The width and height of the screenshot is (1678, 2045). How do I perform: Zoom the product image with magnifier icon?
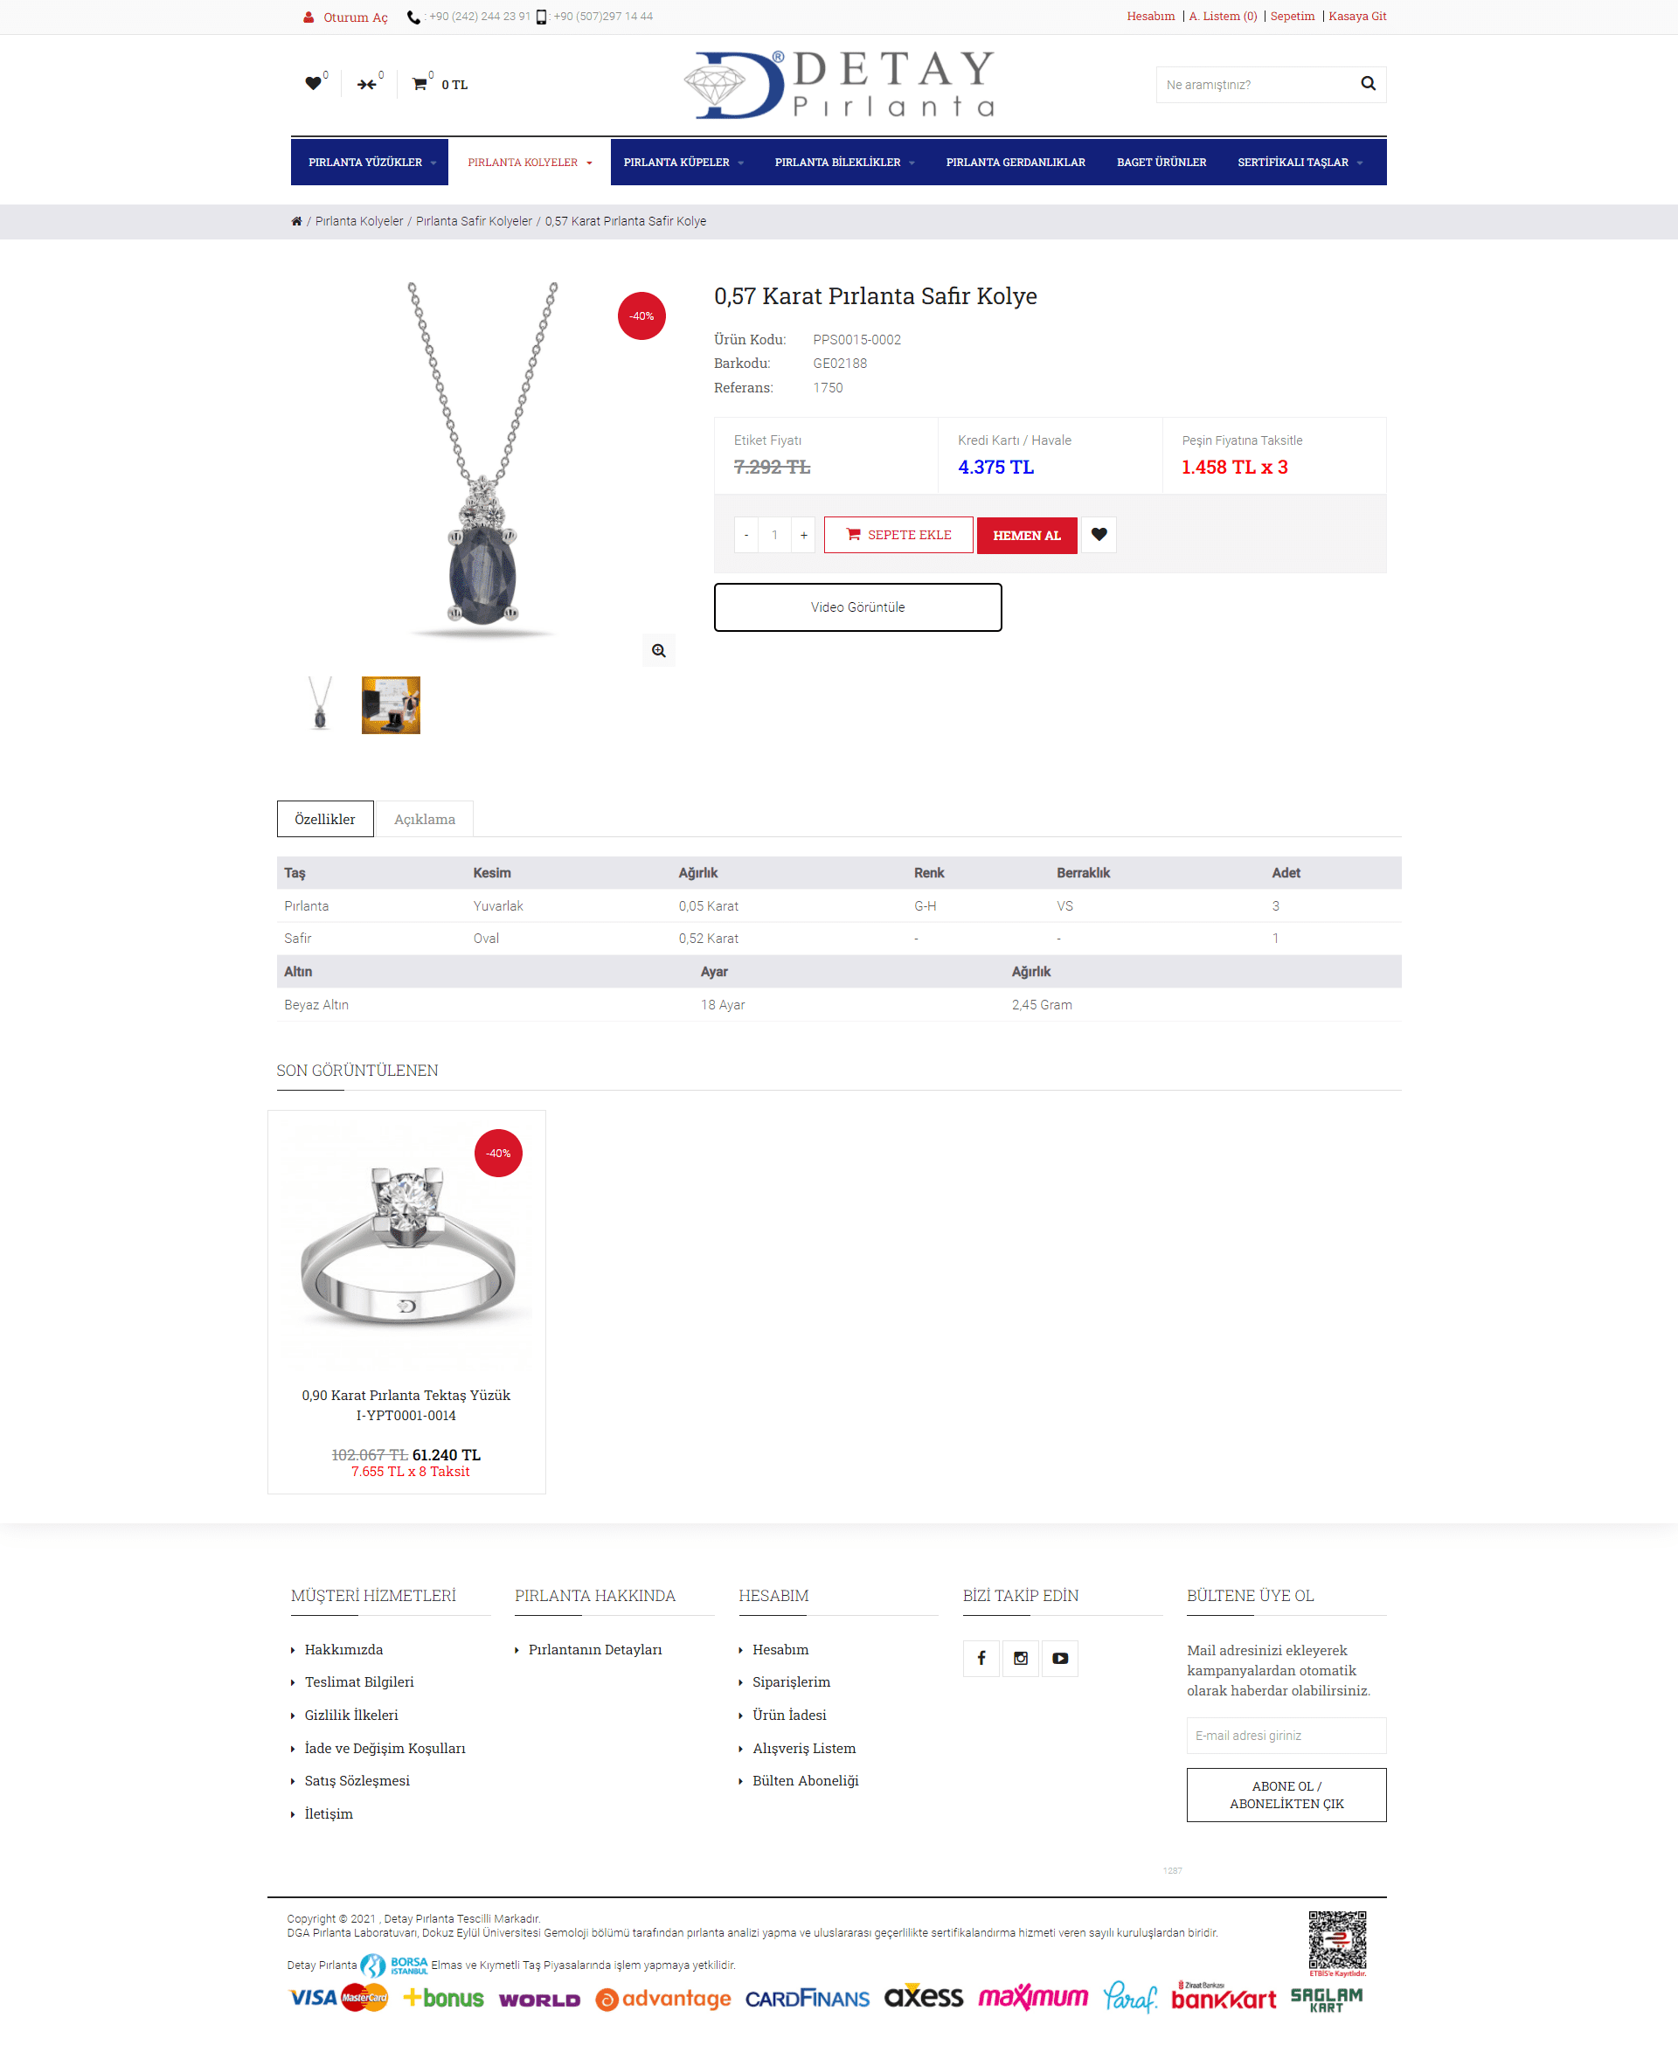click(658, 650)
